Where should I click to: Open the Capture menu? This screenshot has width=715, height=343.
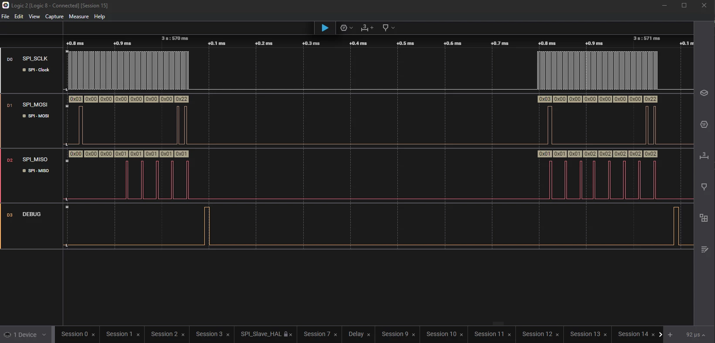(54, 17)
